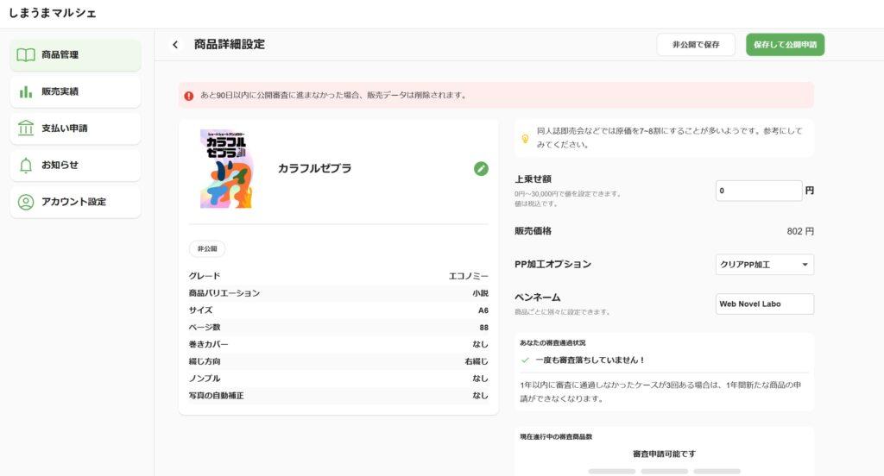884x476 pixels.
Task: Click the 一度も審査落ちしていません！ message
Action: (590, 360)
